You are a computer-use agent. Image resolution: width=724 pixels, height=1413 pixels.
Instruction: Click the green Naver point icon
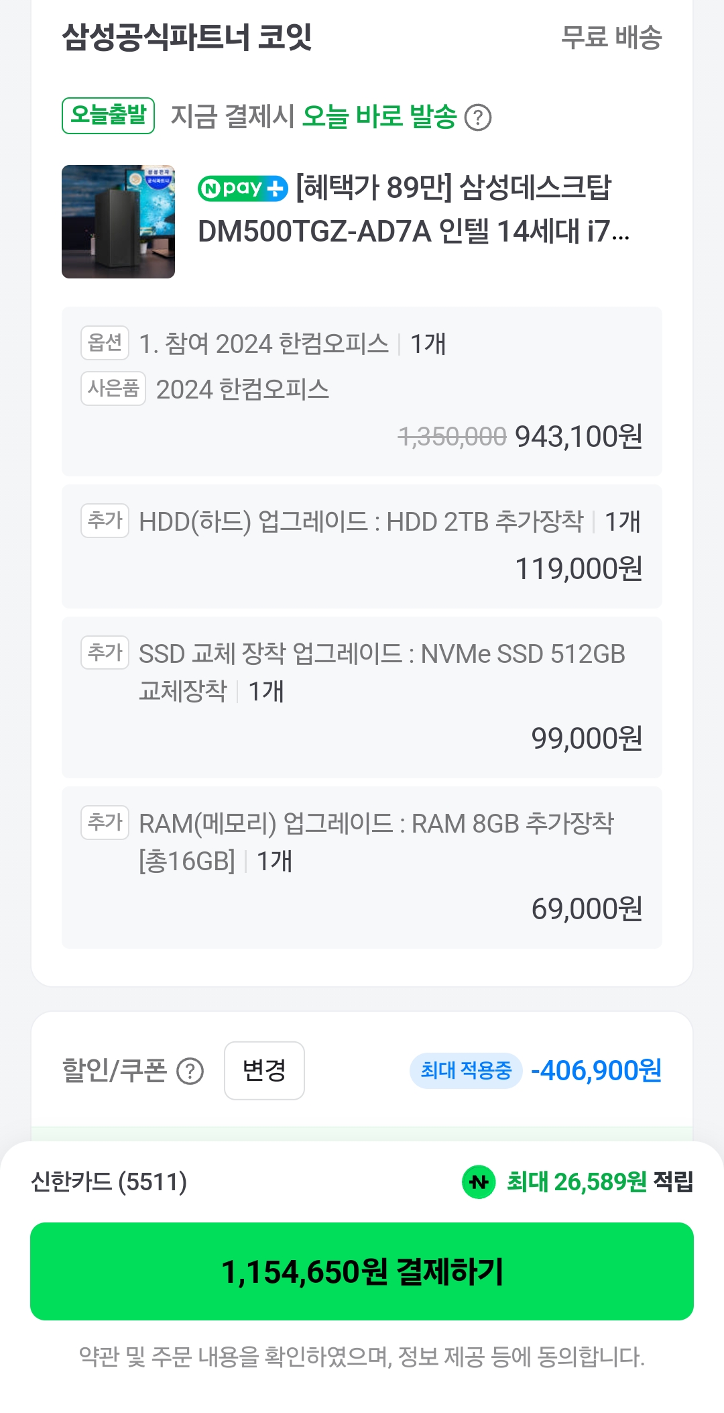[x=479, y=1182]
